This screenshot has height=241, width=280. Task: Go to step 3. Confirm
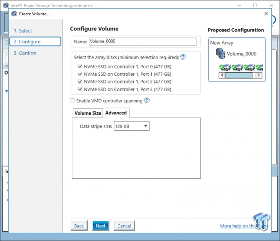tap(25, 53)
